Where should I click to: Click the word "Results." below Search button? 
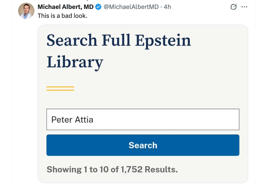pos(161,170)
